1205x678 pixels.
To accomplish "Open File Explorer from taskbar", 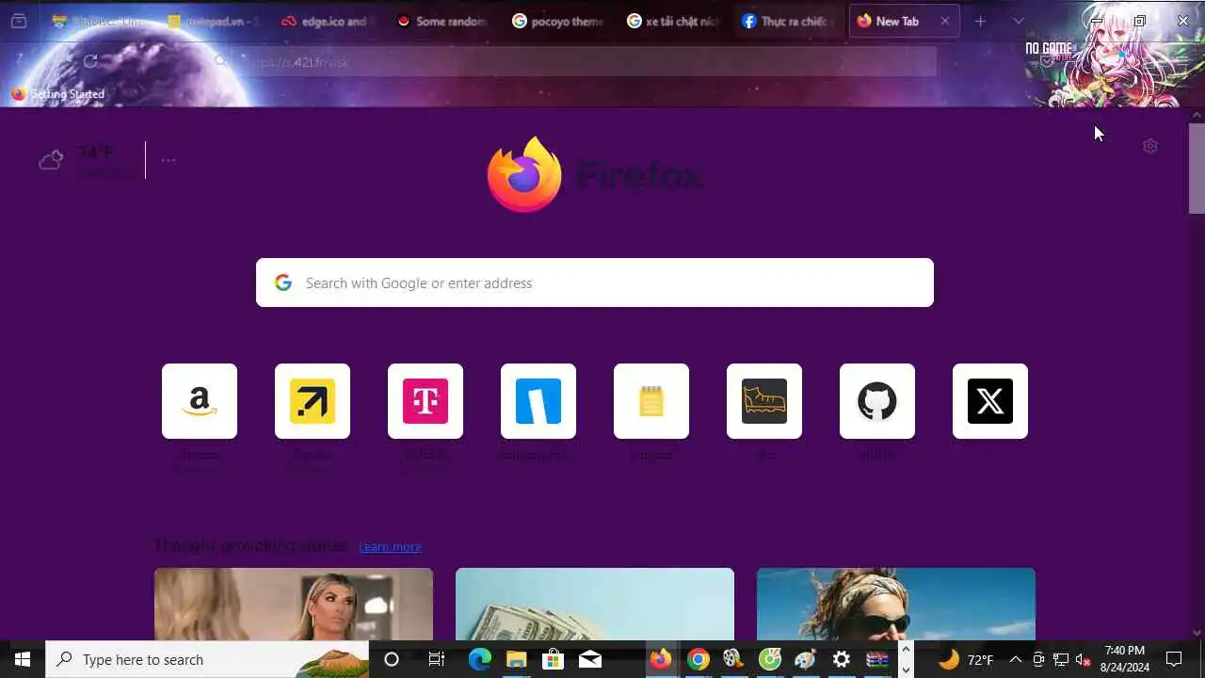I will (516, 659).
